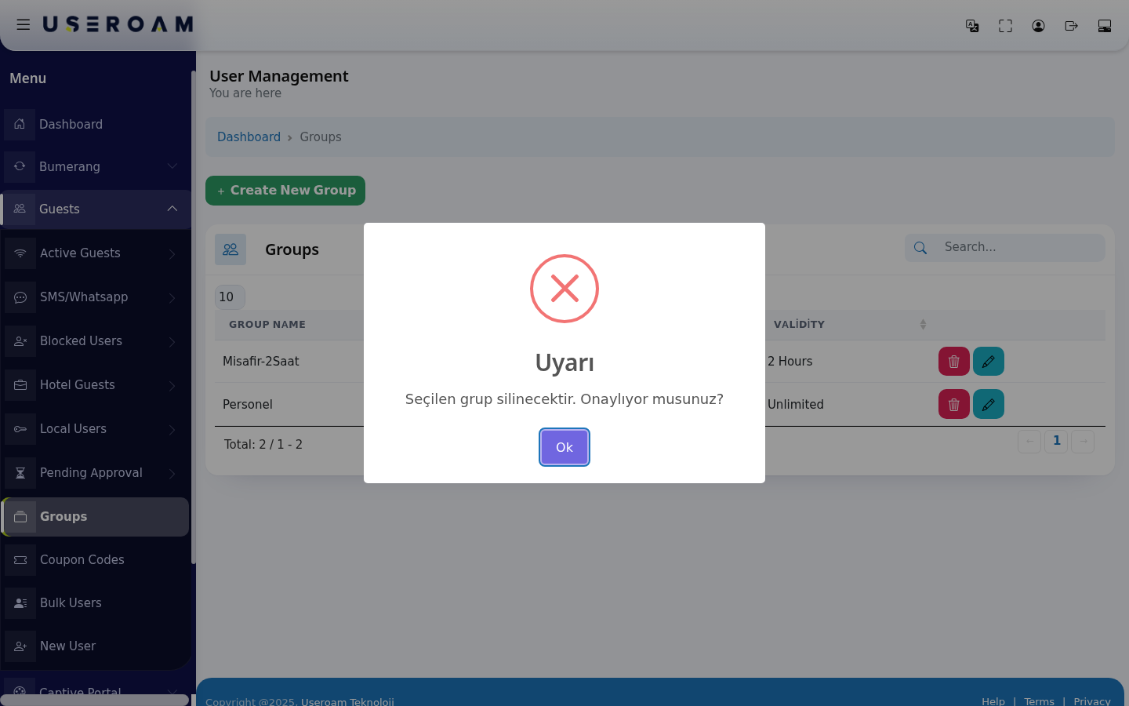
Task: Click the Misafir-2Saat group name
Action: coord(261,362)
